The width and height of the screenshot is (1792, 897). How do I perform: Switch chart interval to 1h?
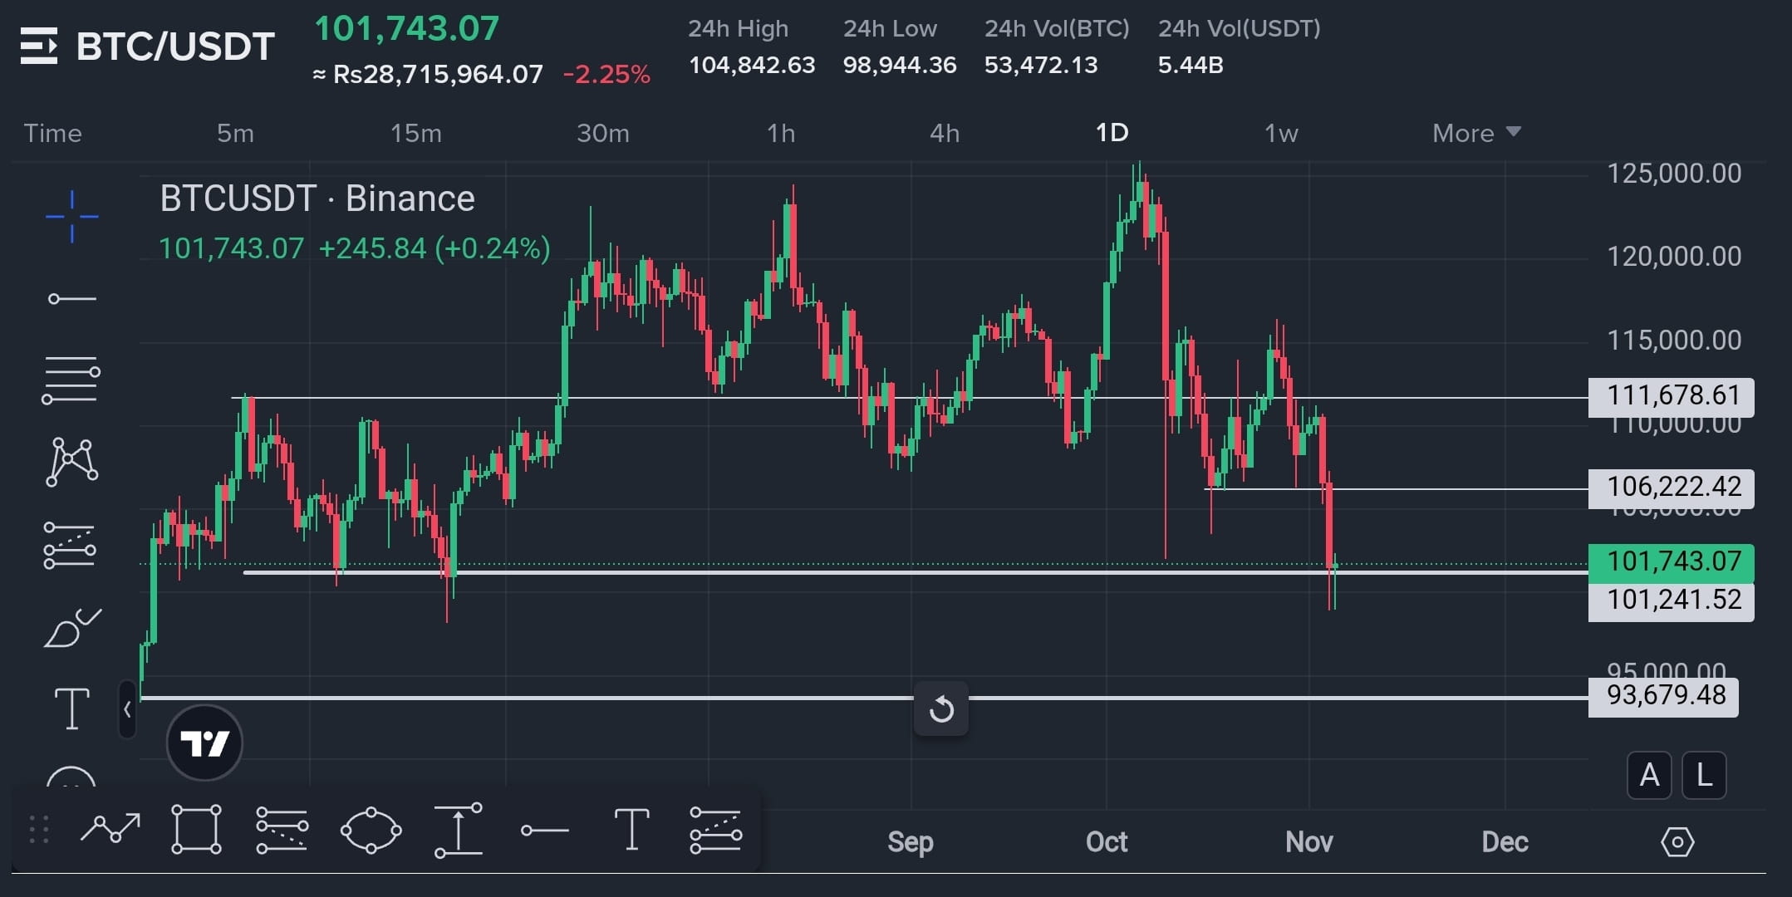click(x=781, y=133)
